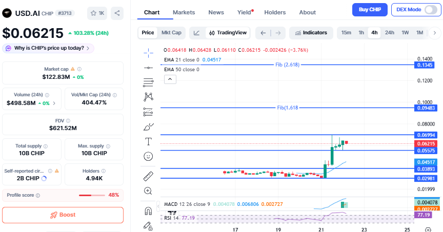Image resolution: width=443 pixels, height=232 pixels.
Task: Open chart settings gear icon
Action: 428,230
